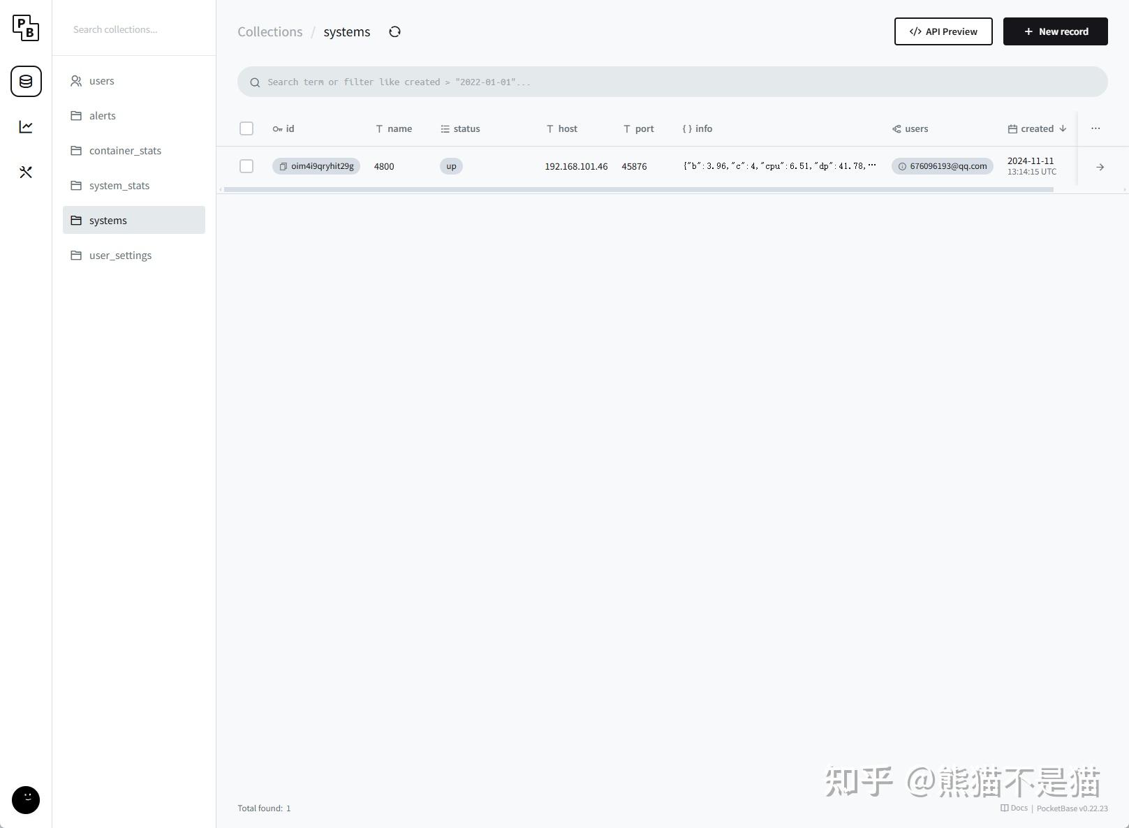Open the table columns toggle menu
The image size is (1129, 828).
click(1095, 128)
